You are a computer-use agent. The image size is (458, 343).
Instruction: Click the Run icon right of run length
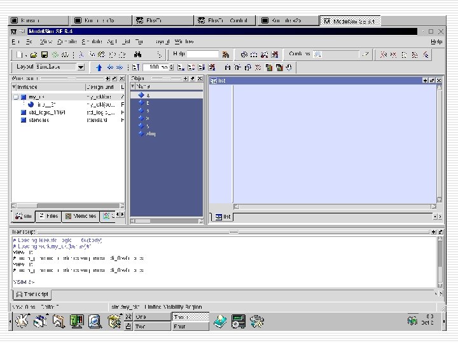[181, 68]
